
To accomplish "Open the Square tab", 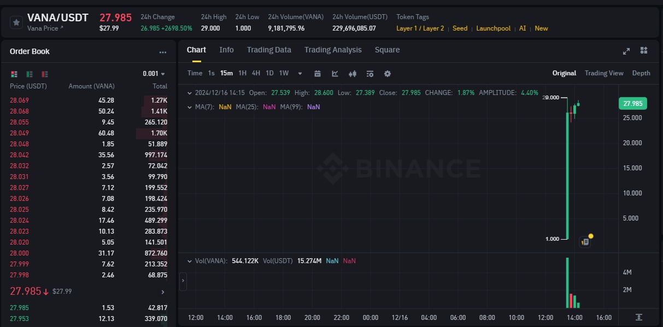I will pyautogui.click(x=387, y=50).
